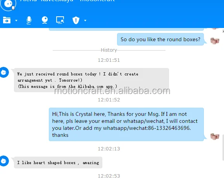Click the History divider label
Screen dimensions: 224x180
[109, 50]
